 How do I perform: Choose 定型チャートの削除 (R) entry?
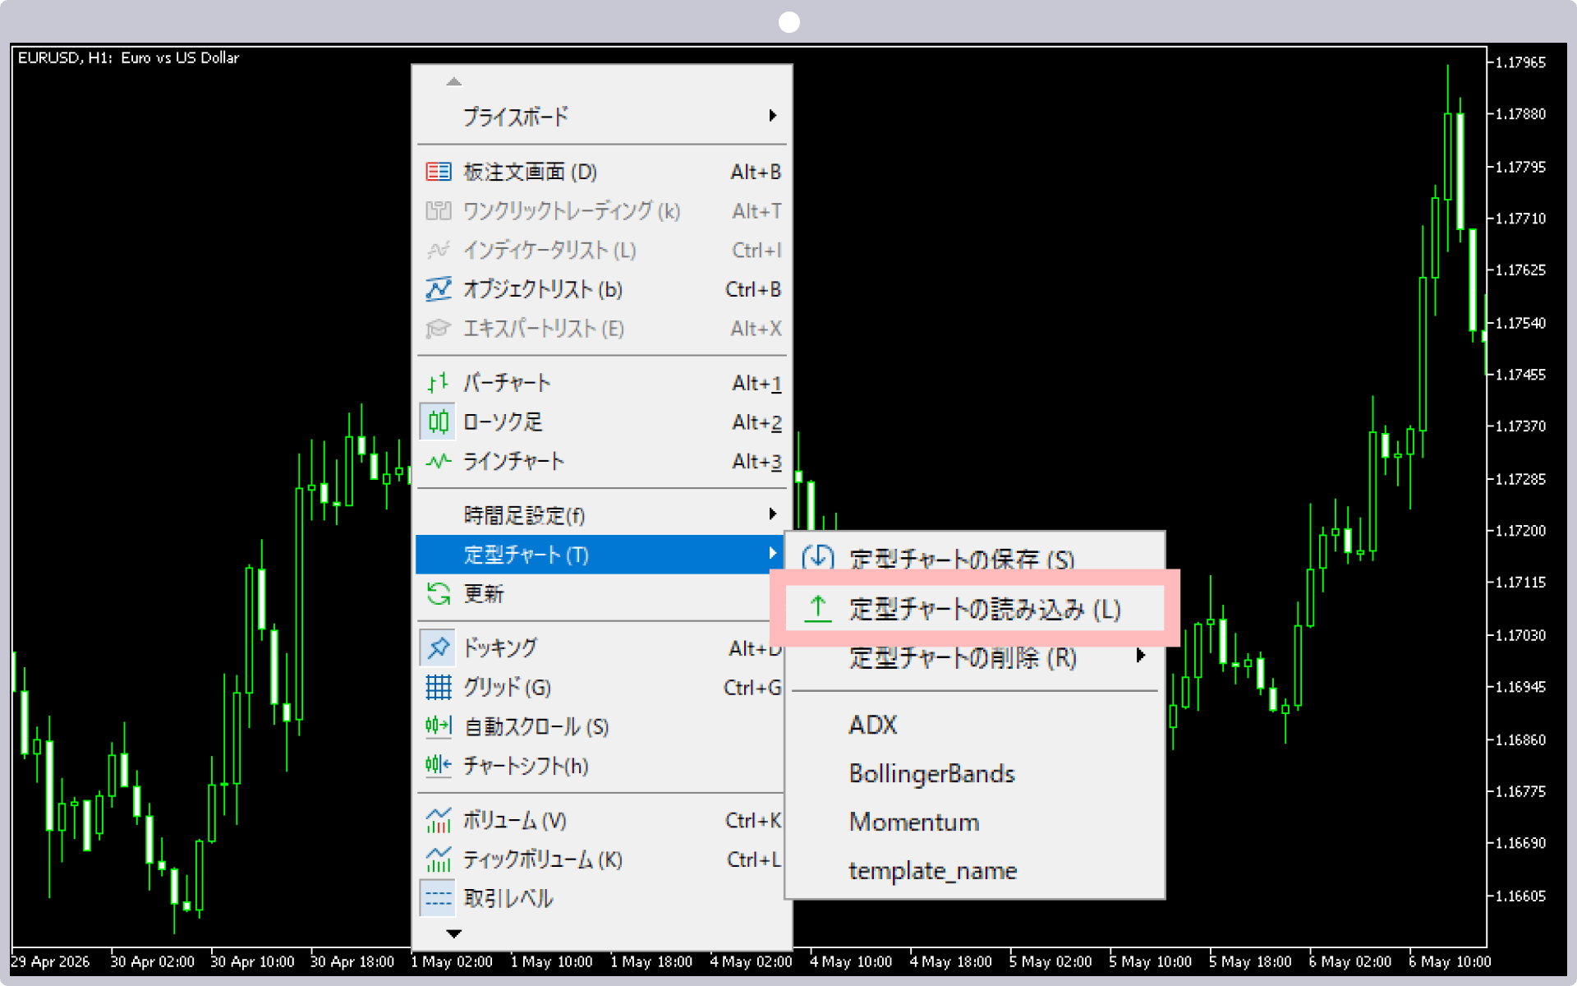point(974,657)
